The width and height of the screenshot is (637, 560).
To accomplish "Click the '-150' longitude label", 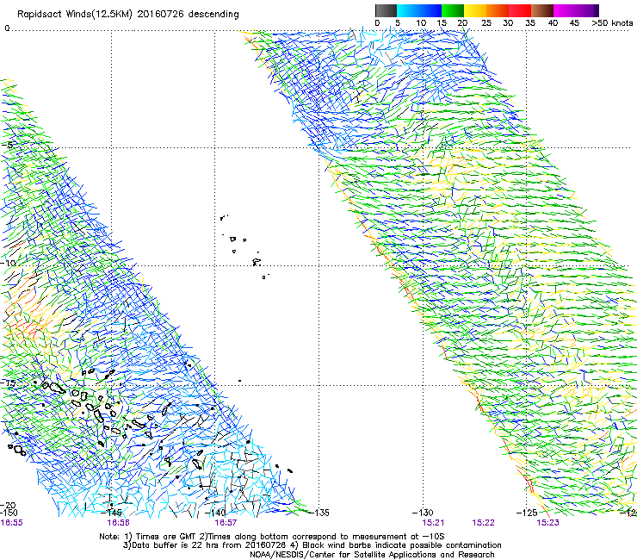I will [9, 513].
